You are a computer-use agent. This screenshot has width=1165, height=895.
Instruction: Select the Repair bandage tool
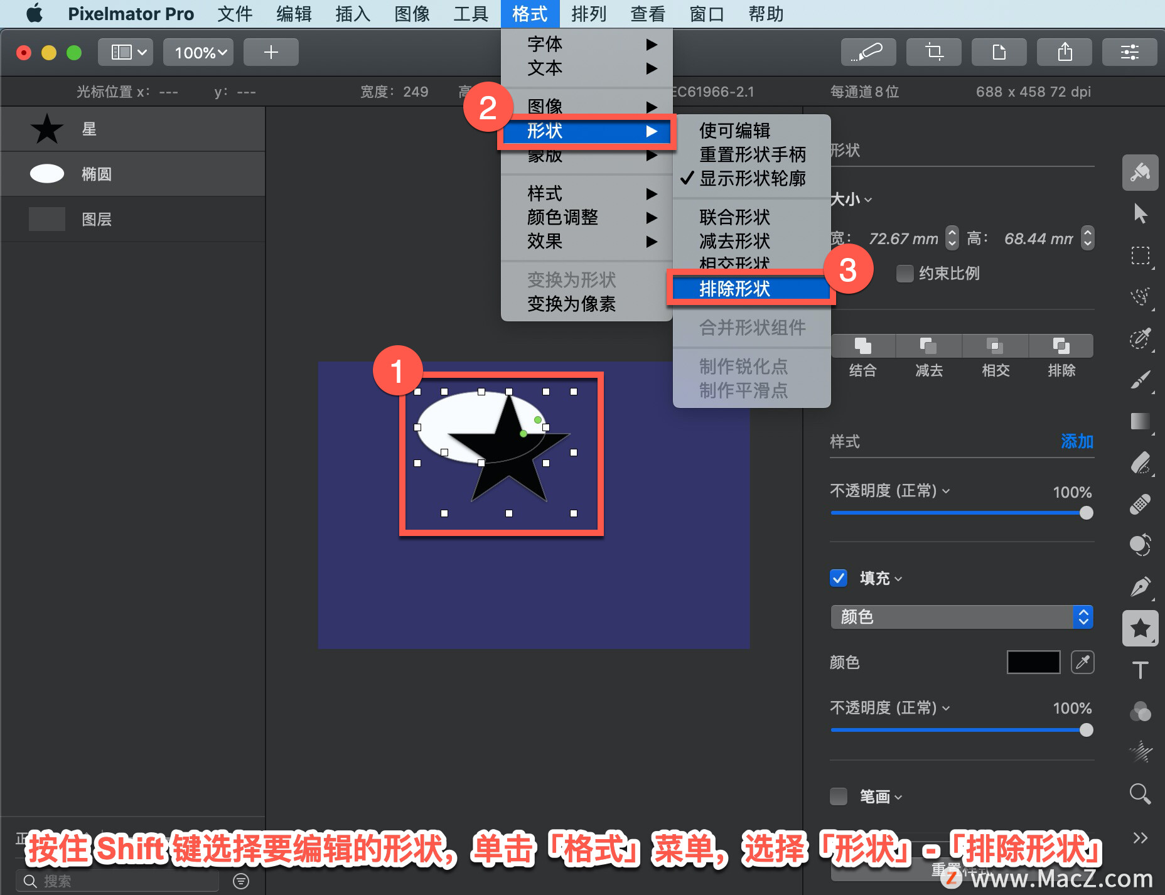(x=1140, y=504)
